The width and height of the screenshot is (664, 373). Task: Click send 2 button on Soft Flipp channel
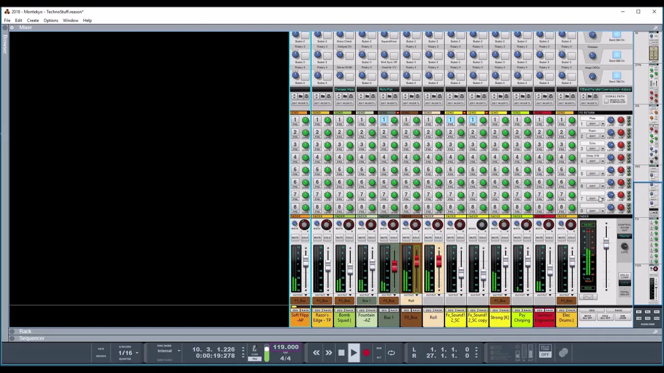(295, 133)
